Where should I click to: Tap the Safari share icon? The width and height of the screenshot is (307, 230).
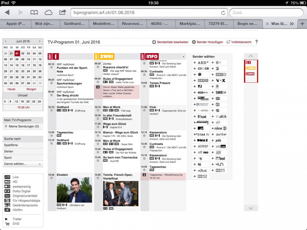pos(62,12)
